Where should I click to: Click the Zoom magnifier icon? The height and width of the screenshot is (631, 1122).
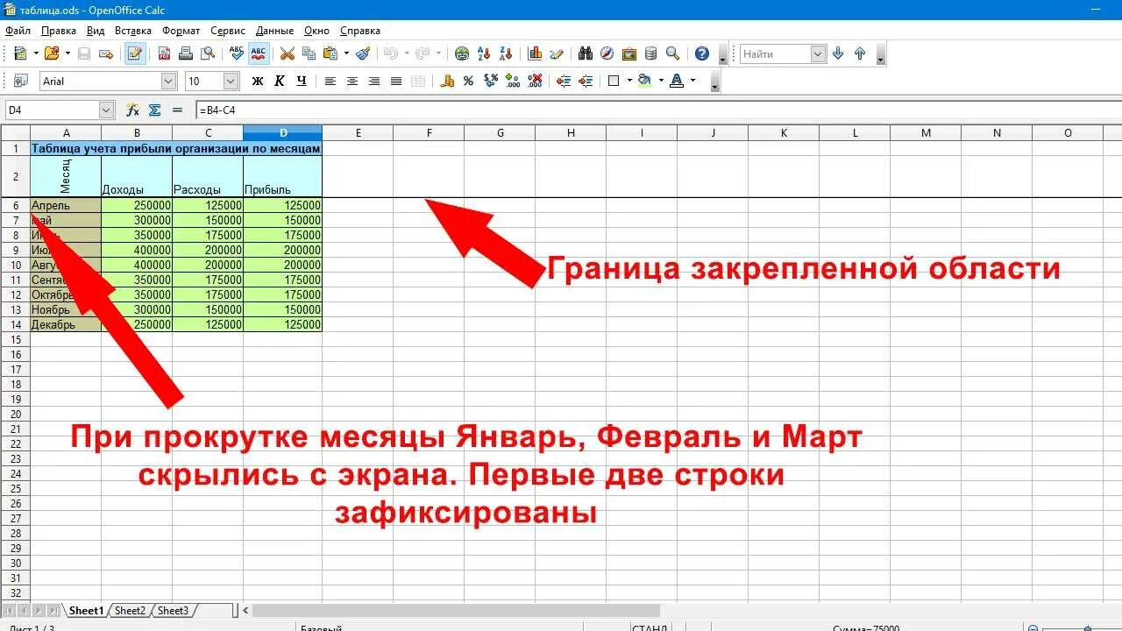click(672, 53)
